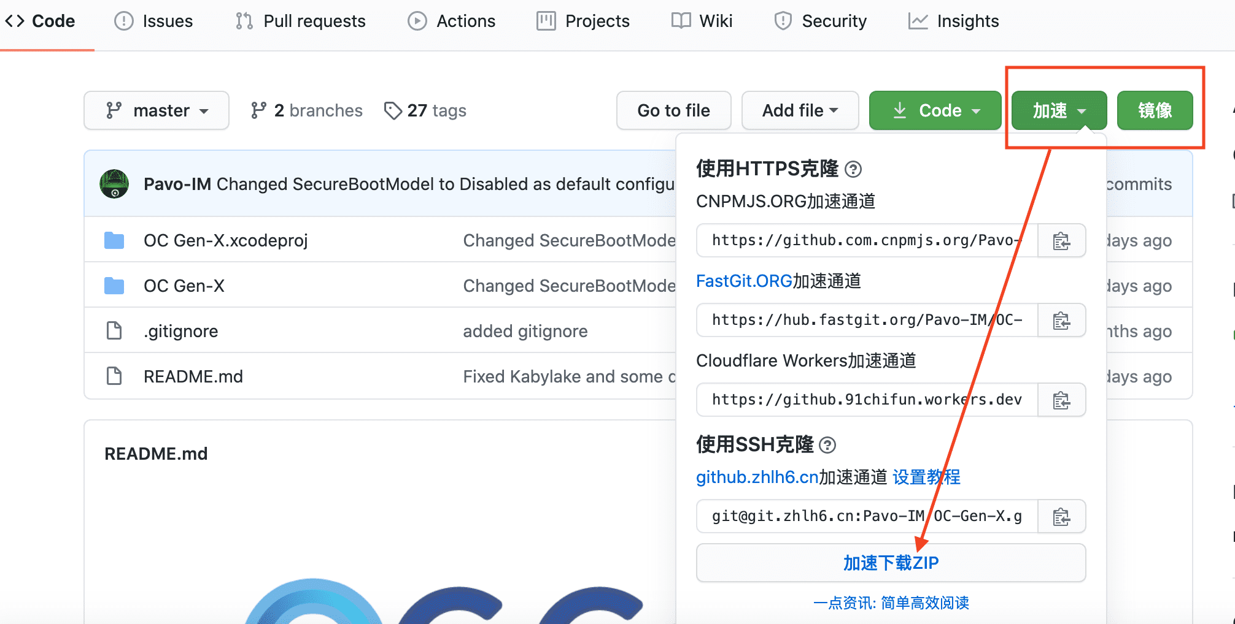Expand the master branch selector
The image size is (1235, 624).
tap(157, 110)
